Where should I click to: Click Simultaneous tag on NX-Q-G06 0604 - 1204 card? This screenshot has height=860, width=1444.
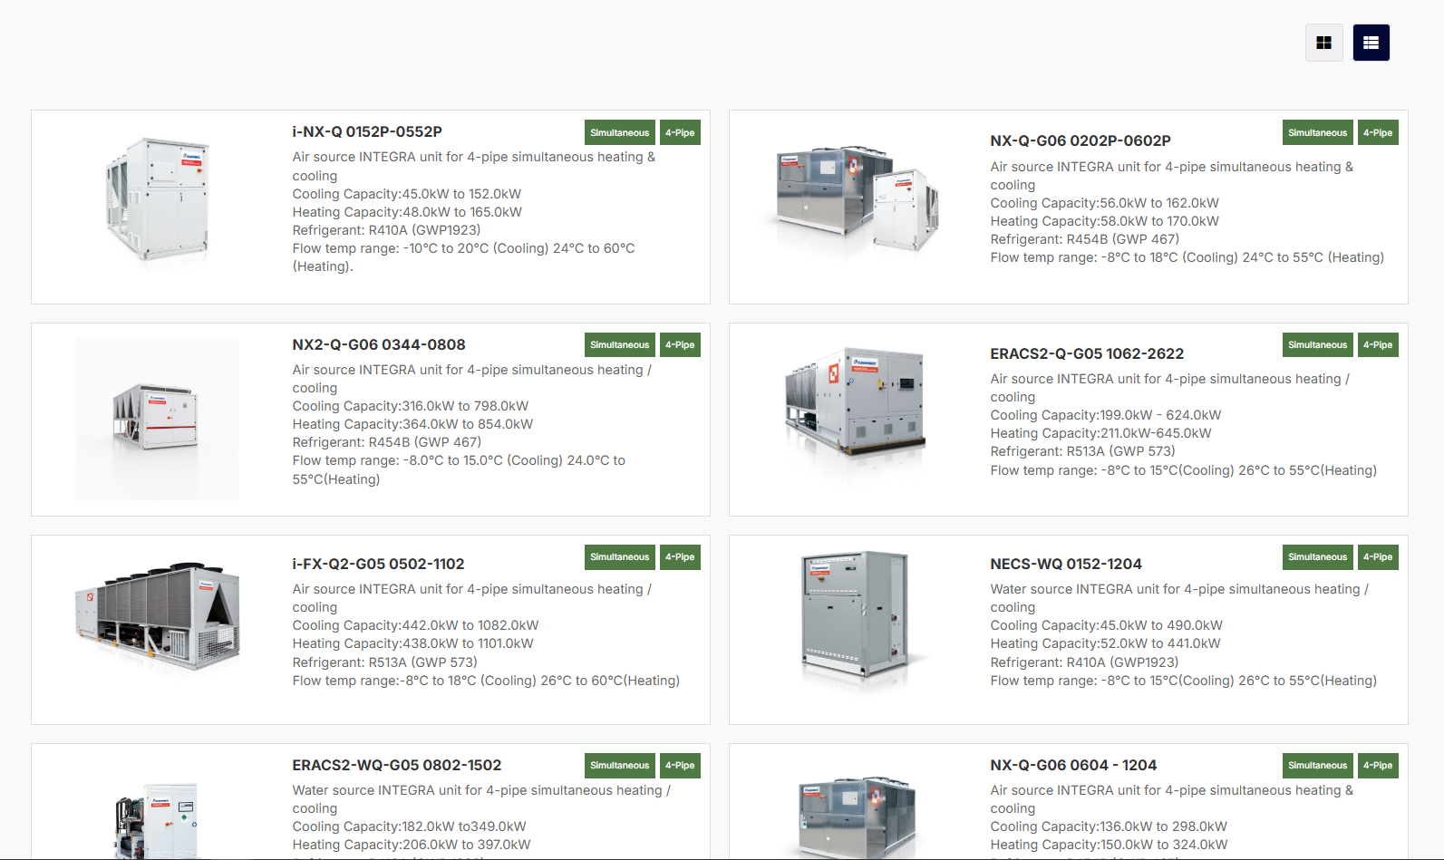tap(1317, 765)
